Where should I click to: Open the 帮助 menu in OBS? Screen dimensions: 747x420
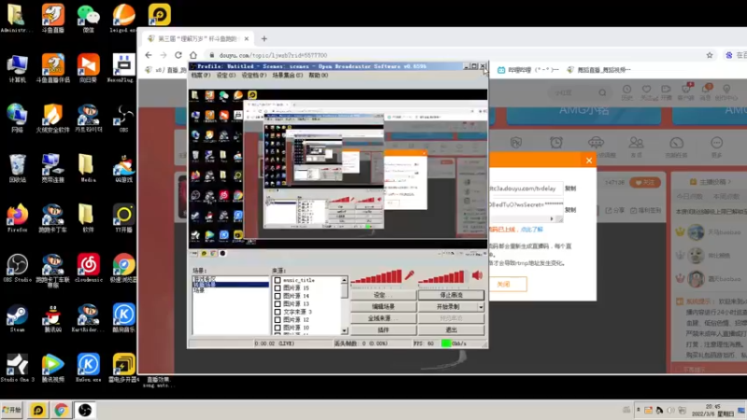317,76
